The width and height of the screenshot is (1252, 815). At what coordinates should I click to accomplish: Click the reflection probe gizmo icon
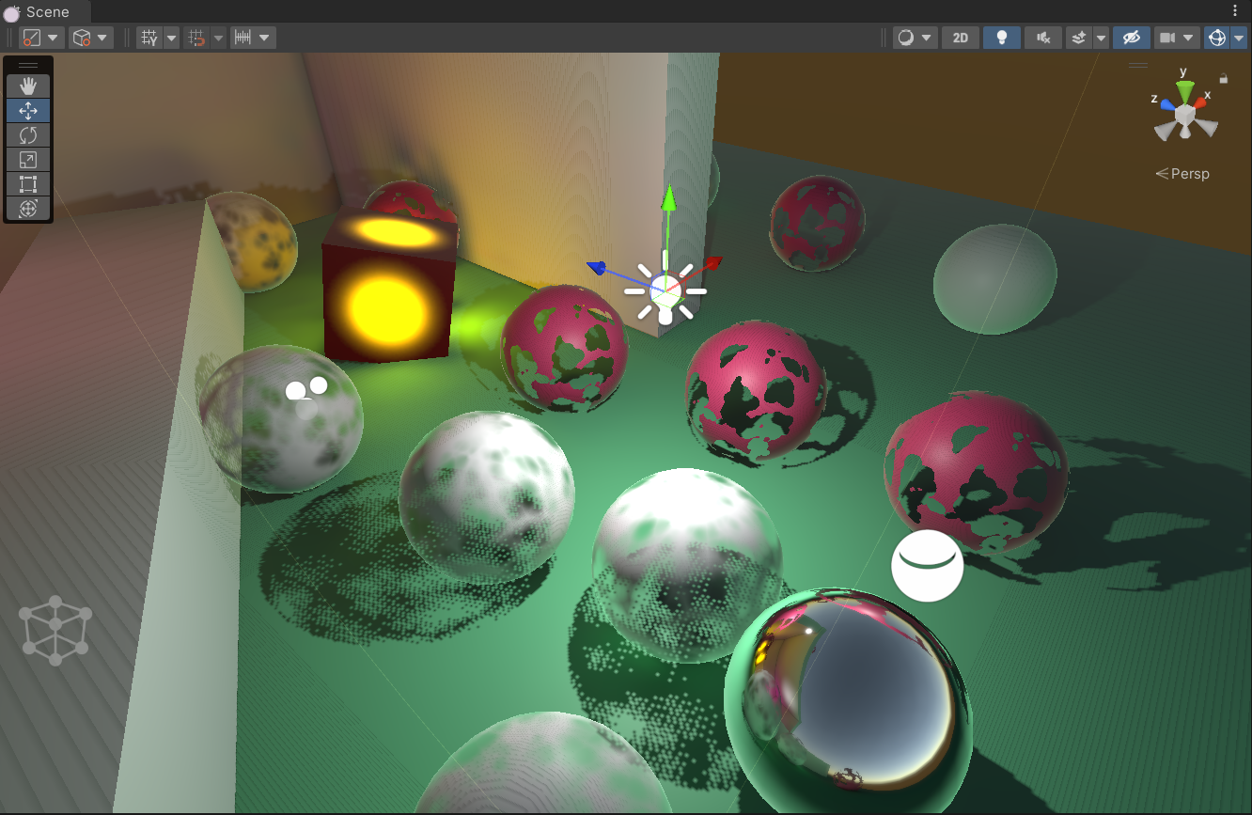(928, 565)
